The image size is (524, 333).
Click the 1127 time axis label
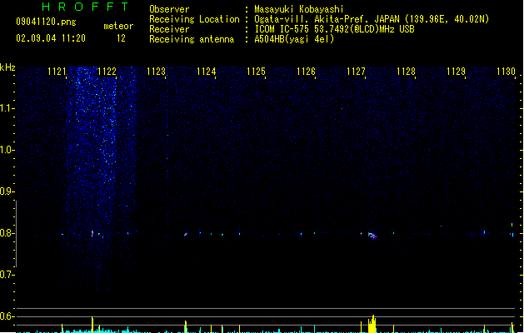coord(356,72)
